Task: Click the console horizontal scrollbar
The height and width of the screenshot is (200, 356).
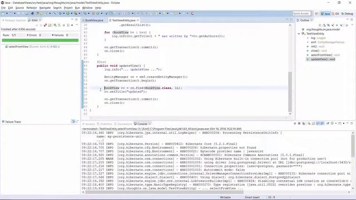Action: pyautogui.click(x=164, y=192)
